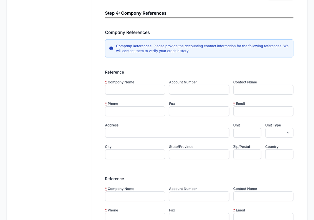Click the blue info icon in the Company References notice

[111, 48]
